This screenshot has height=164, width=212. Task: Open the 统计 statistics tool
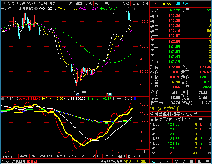point(98,3)
